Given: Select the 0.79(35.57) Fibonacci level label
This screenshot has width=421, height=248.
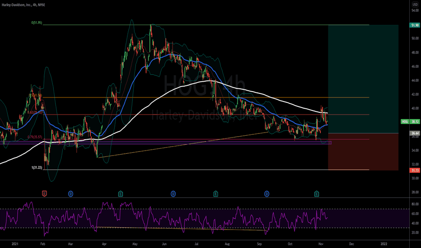Looking at the screenshot, I should point(35,137).
